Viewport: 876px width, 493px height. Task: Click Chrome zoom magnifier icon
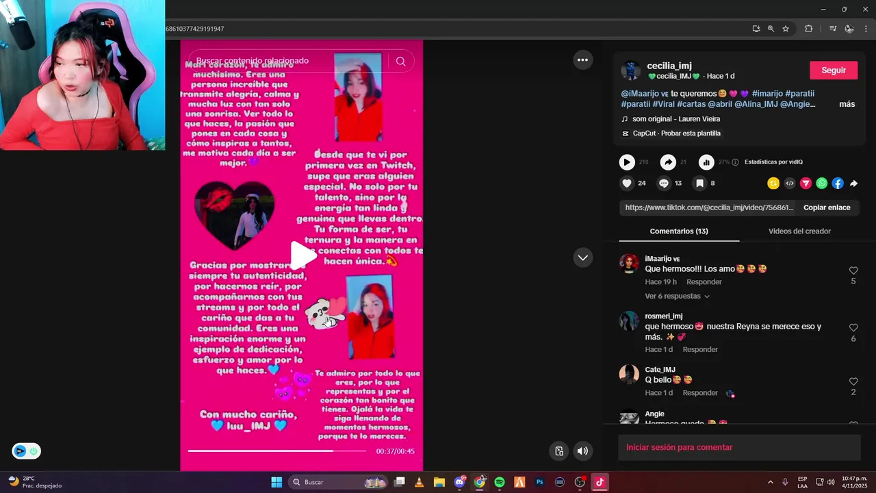point(771,29)
